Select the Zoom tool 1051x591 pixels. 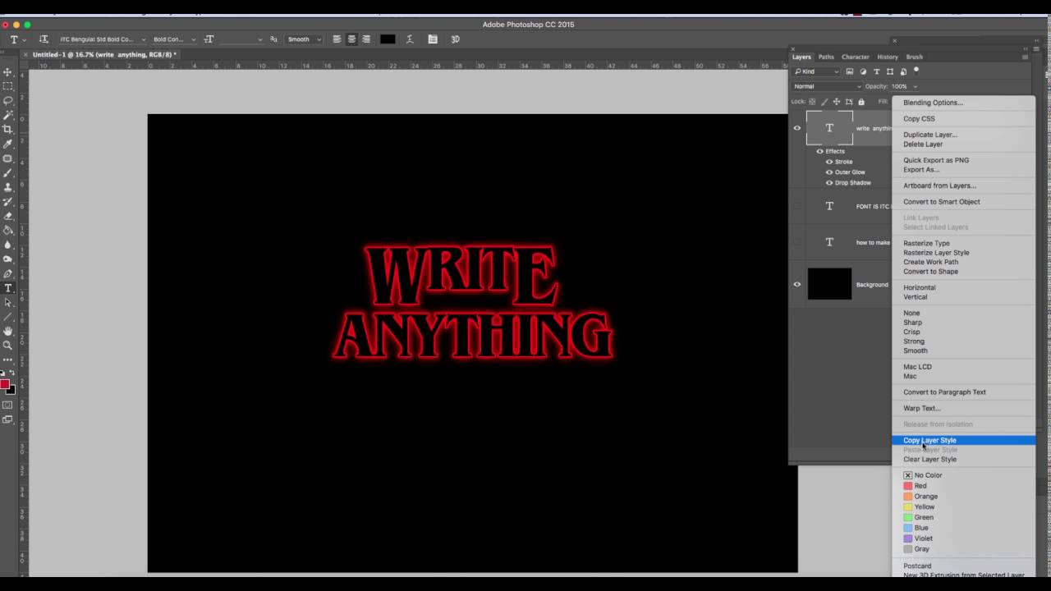8,345
